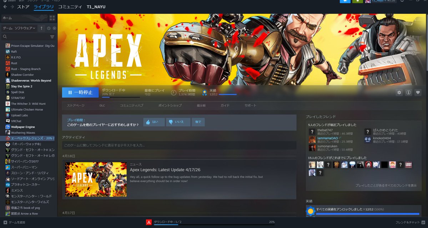Click 後で button
The height and width of the screenshot is (228, 428).
click(x=198, y=122)
